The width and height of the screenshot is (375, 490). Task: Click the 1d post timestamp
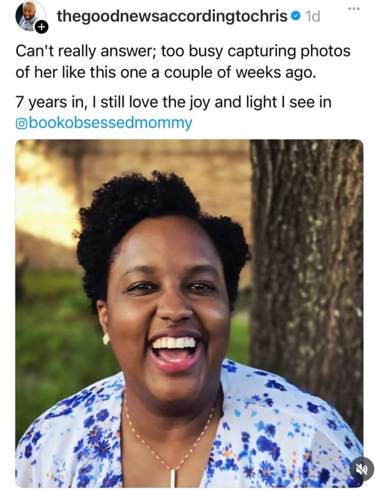(x=312, y=17)
